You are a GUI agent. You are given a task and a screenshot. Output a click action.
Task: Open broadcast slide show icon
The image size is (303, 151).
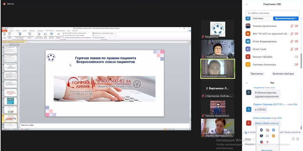coord(20,34)
